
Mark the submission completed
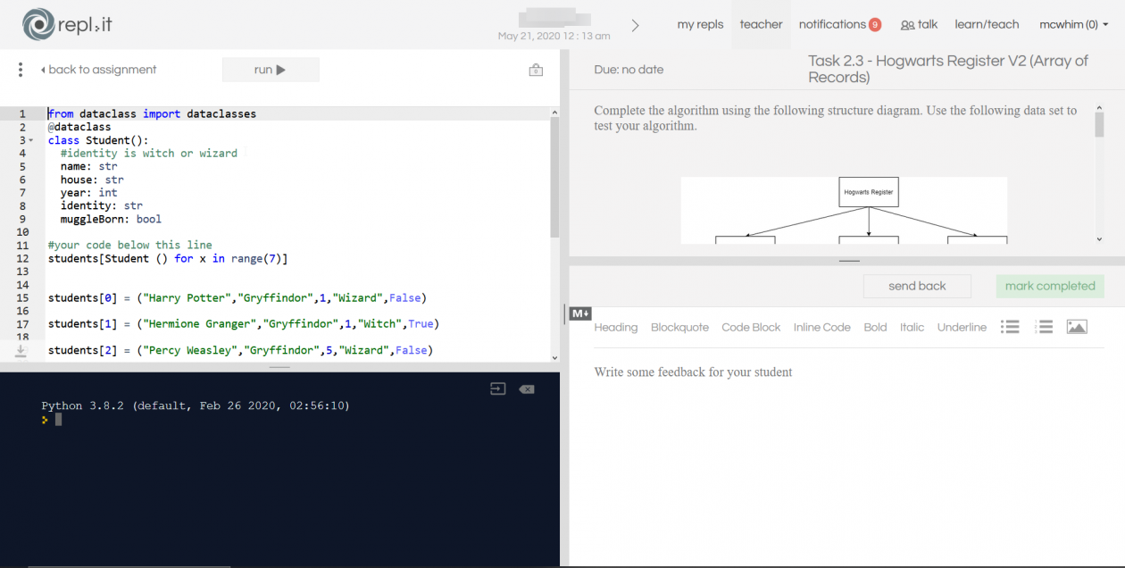pyautogui.click(x=1050, y=286)
